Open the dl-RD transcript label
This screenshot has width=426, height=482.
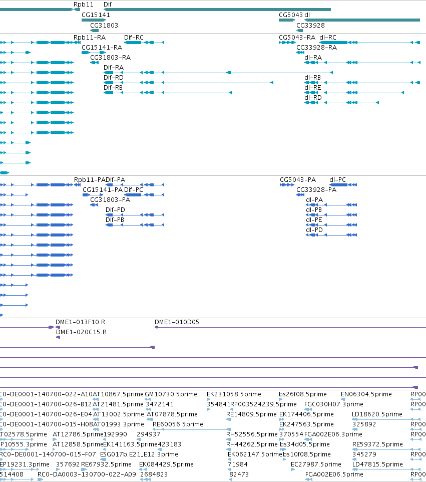(313, 98)
